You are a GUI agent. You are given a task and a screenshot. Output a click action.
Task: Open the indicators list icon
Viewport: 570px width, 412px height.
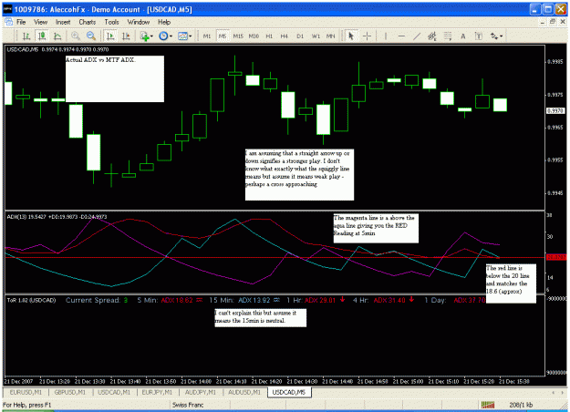[x=144, y=36]
